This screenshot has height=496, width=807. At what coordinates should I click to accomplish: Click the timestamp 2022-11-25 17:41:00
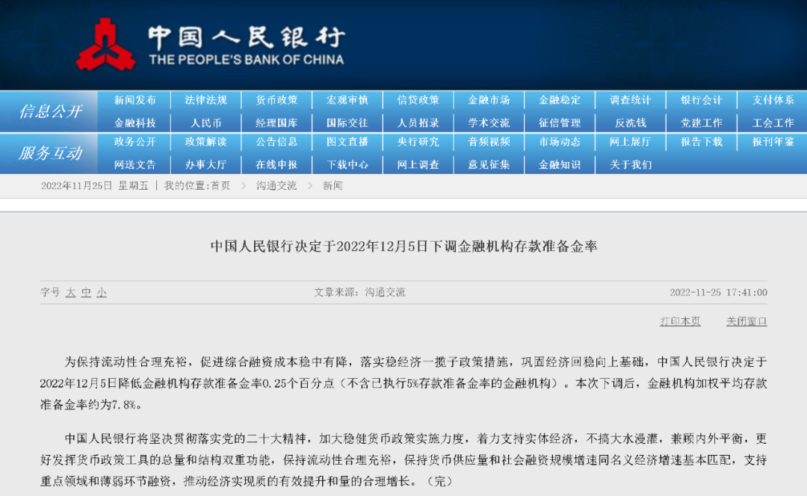click(719, 292)
